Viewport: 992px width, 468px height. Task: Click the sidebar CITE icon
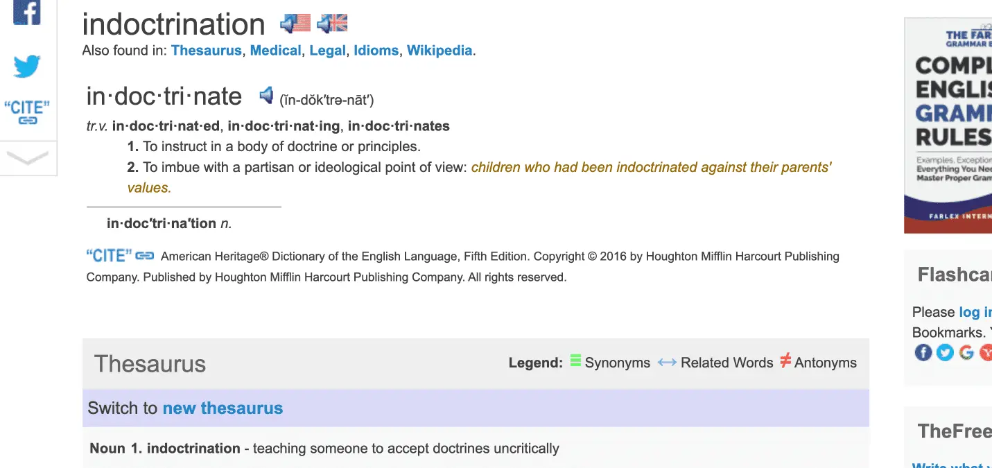click(27, 112)
